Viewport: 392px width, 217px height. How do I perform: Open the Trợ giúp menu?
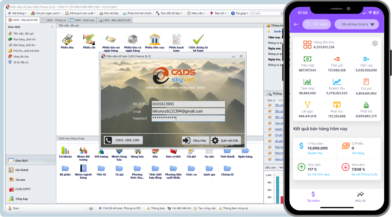tap(239, 13)
